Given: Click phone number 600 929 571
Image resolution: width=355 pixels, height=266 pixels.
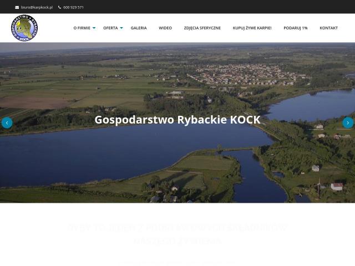Looking at the screenshot, I should [73, 7].
